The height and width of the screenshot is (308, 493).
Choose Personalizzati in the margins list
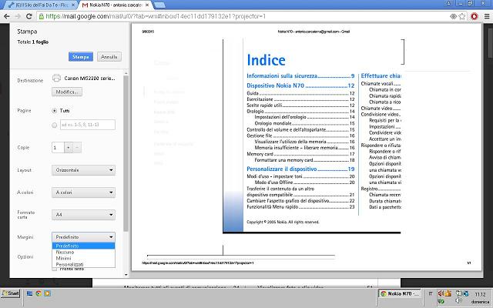[69, 264]
